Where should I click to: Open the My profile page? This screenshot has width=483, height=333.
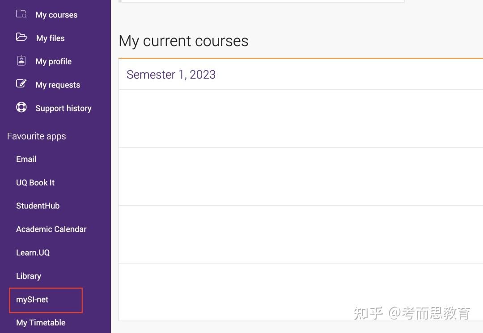click(x=53, y=62)
